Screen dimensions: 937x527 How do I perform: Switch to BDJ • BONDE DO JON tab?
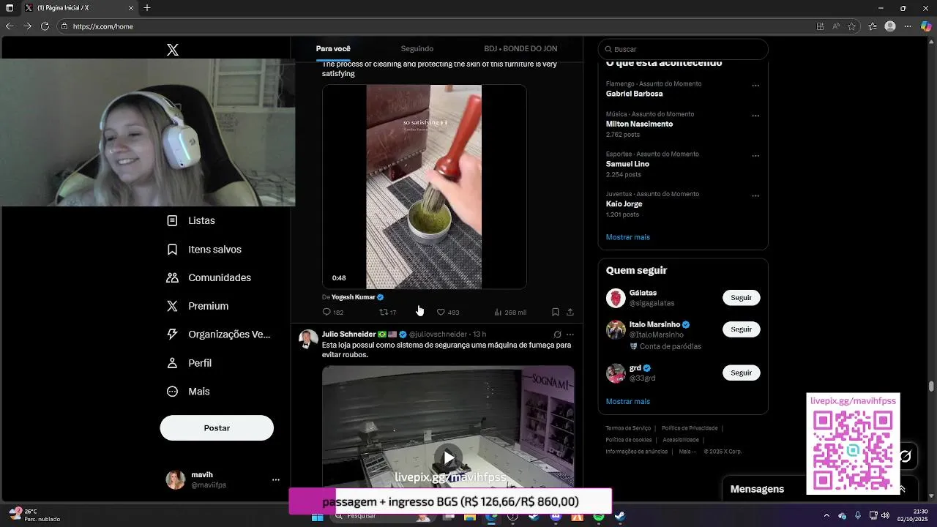click(x=520, y=49)
